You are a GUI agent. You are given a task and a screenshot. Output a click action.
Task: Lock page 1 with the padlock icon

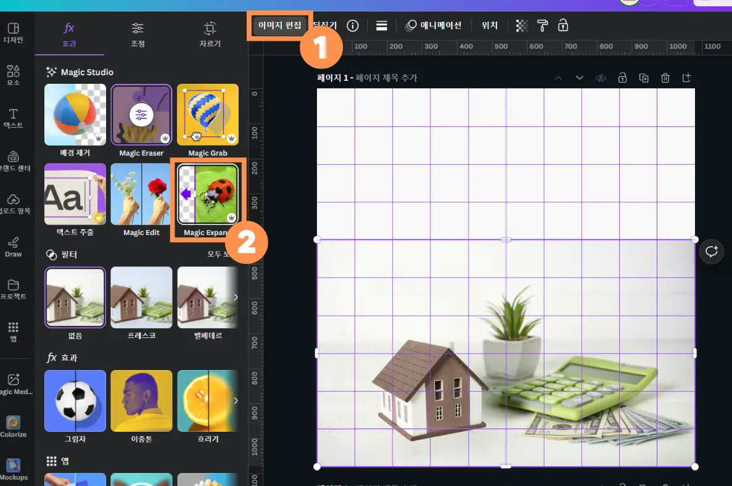(x=622, y=78)
